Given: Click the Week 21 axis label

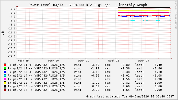Looking at the screenshot, I should 83,61.
